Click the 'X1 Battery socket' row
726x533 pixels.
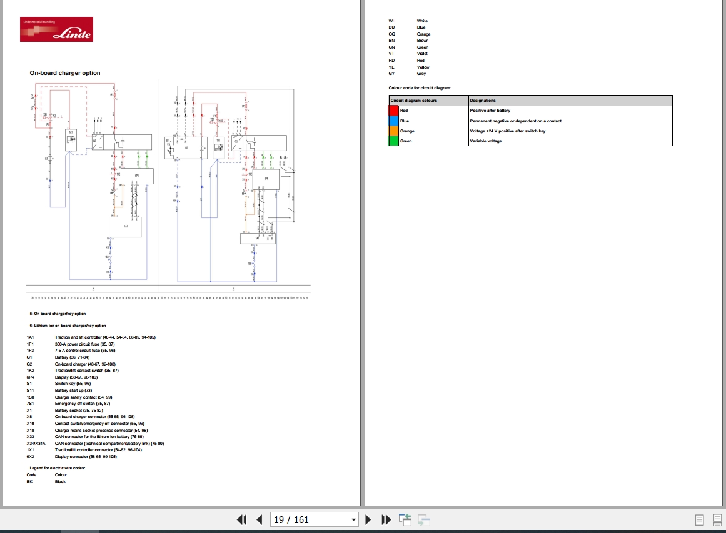(65, 411)
